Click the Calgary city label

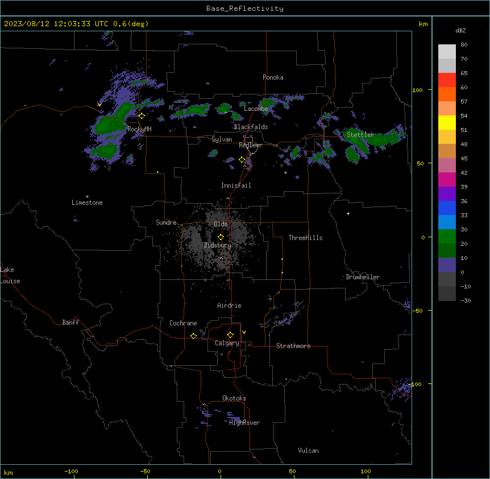tap(227, 343)
